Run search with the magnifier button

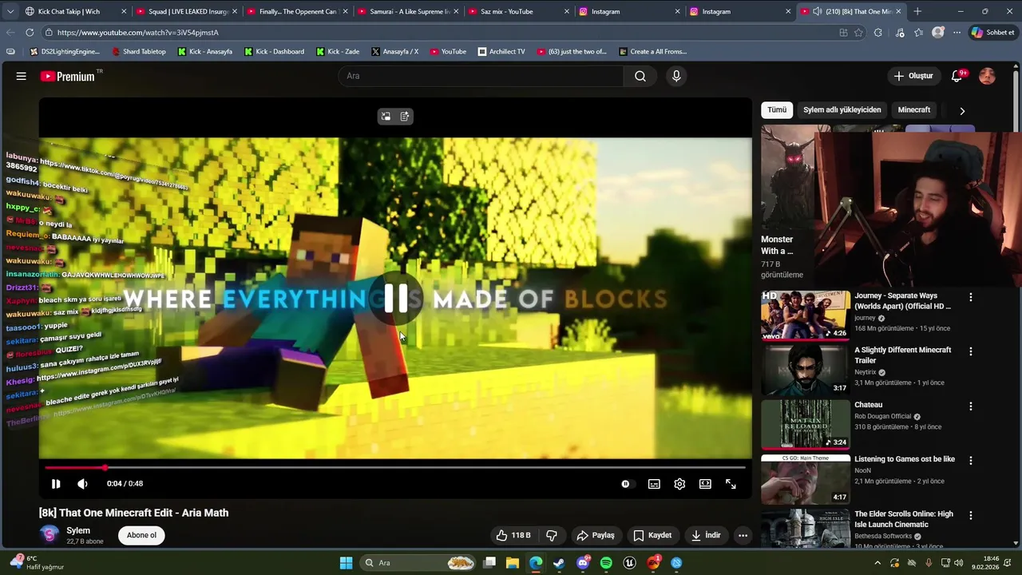640,76
